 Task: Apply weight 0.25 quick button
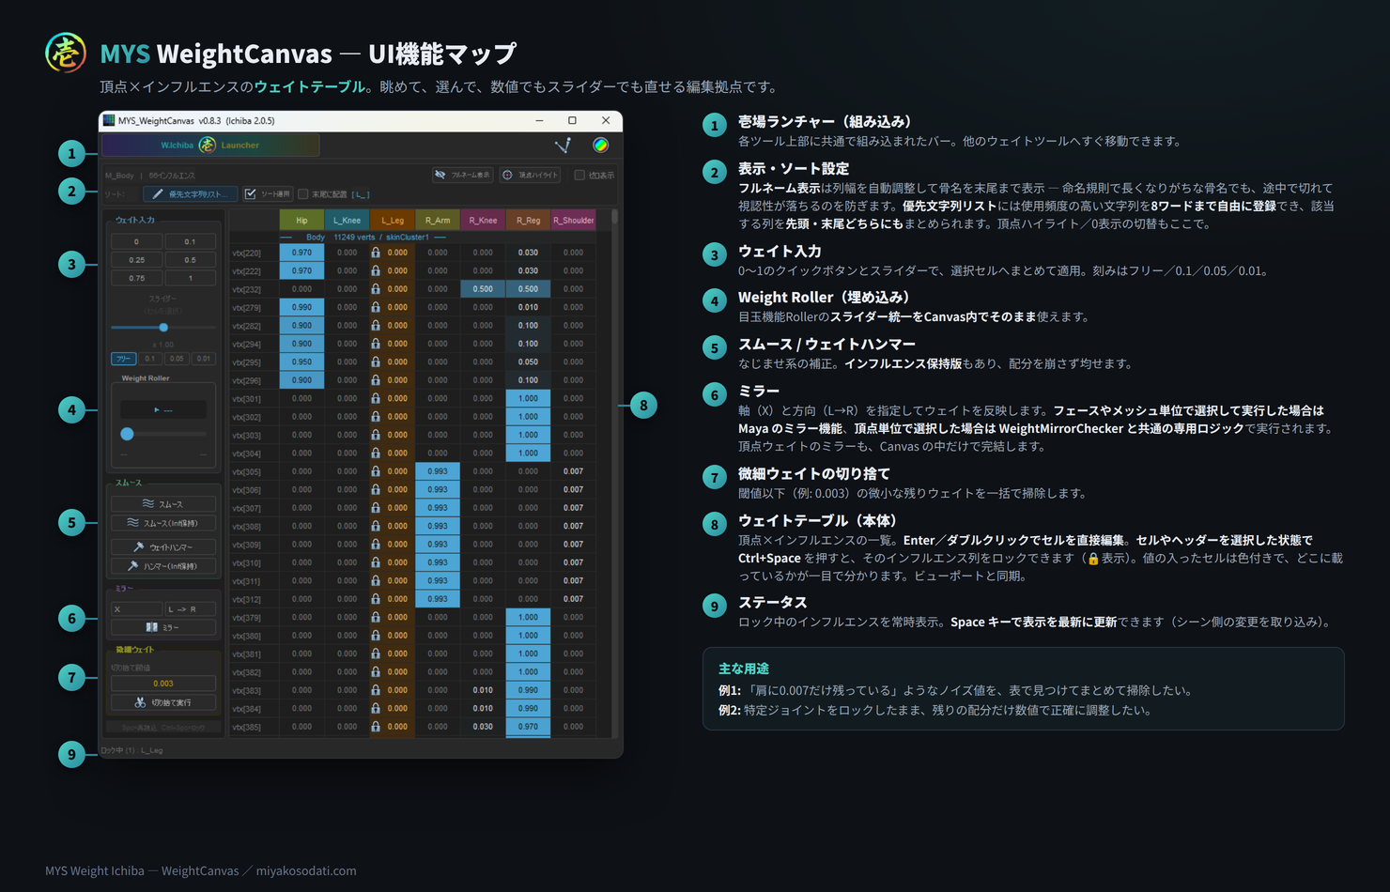136,260
